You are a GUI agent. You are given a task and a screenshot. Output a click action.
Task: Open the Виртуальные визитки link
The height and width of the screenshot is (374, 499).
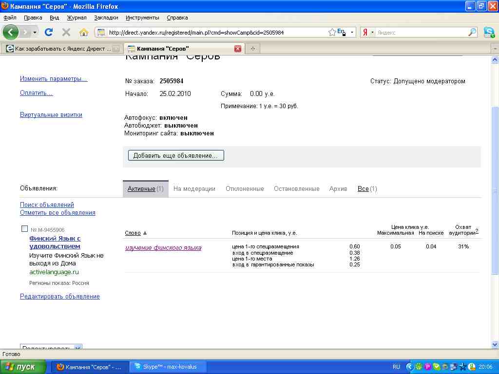coord(51,115)
